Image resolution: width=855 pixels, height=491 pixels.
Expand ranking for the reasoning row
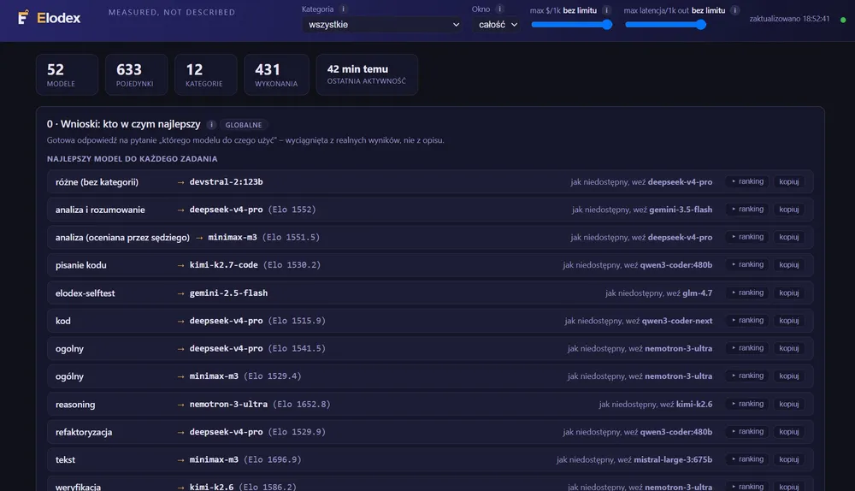coord(747,405)
